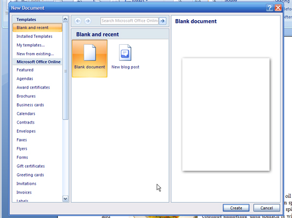Select Award certificates category
This screenshot has width=292, height=218.
pos(37,87)
